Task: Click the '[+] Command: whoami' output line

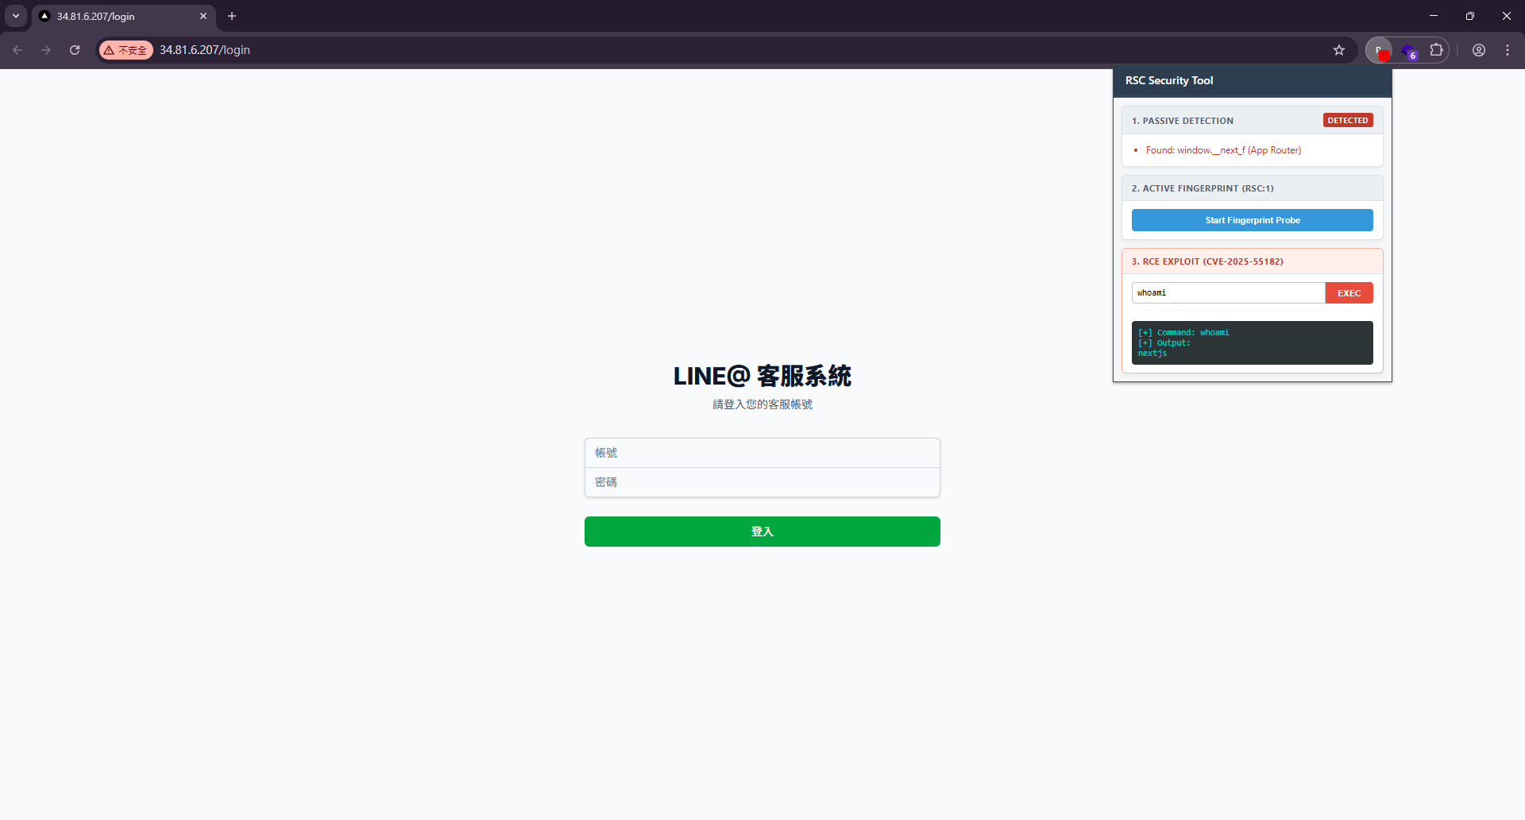Action: pyautogui.click(x=1183, y=332)
